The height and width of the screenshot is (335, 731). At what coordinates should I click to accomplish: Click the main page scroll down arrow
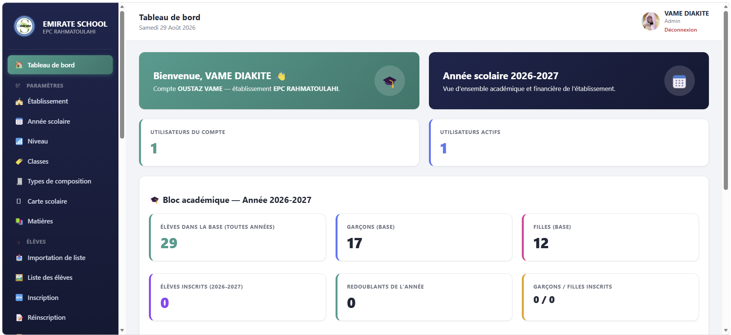click(726, 330)
